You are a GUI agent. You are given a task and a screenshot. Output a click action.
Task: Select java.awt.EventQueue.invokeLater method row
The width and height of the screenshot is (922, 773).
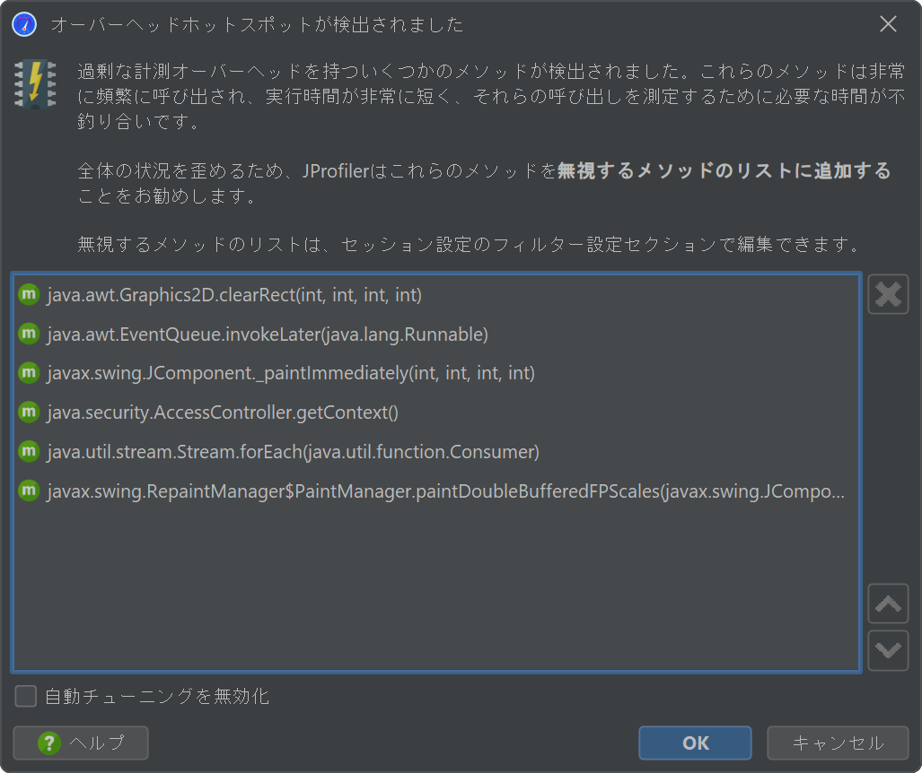click(x=436, y=334)
